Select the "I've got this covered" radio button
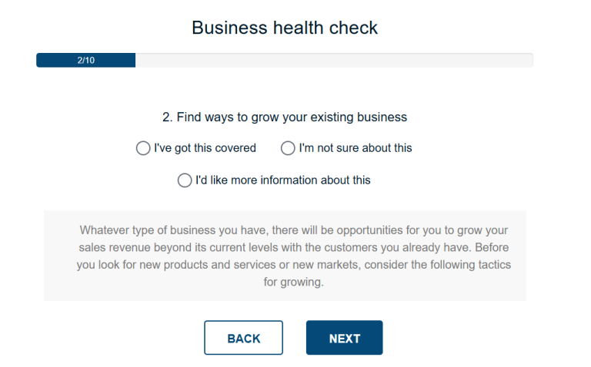The height and width of the screenshot is (367, 591). 142,148
